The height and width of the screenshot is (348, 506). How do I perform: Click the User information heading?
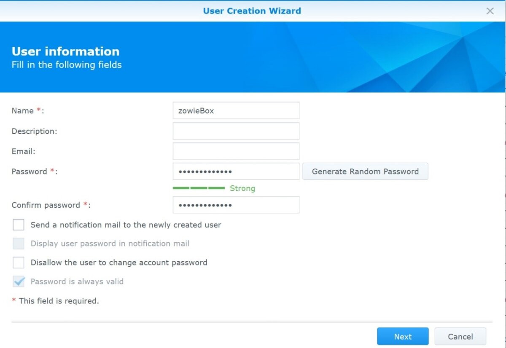[x=65, y=51]
